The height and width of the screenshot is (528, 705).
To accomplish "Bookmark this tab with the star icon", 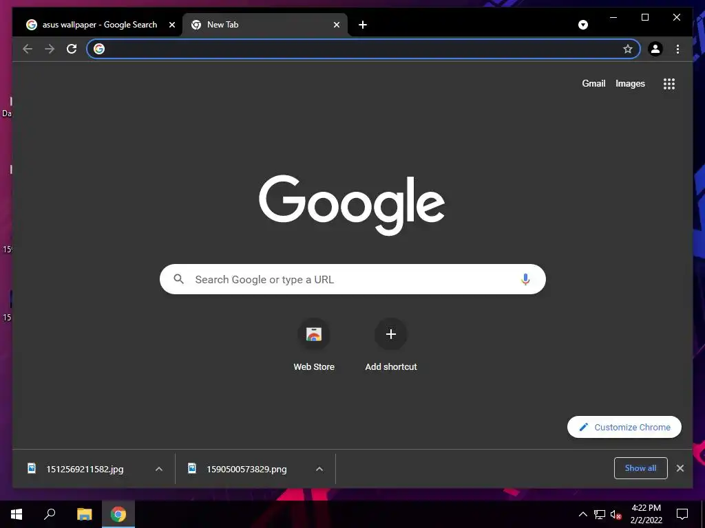I will [628, 49].
